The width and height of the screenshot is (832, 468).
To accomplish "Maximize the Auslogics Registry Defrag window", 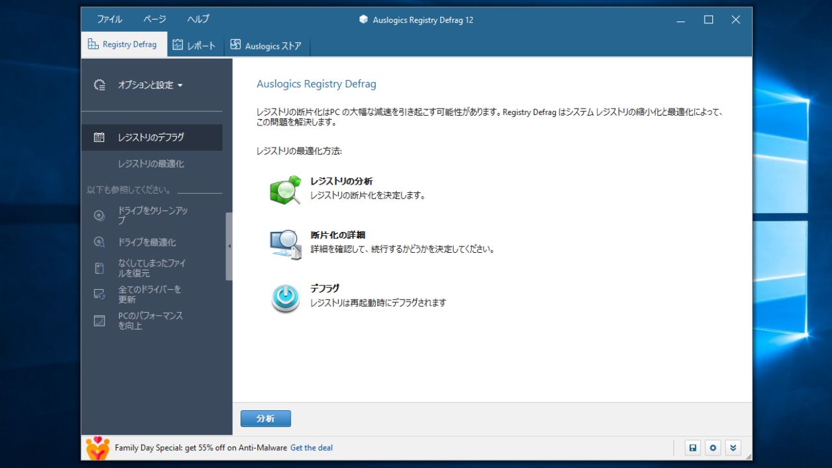I will tap(708, 19).
